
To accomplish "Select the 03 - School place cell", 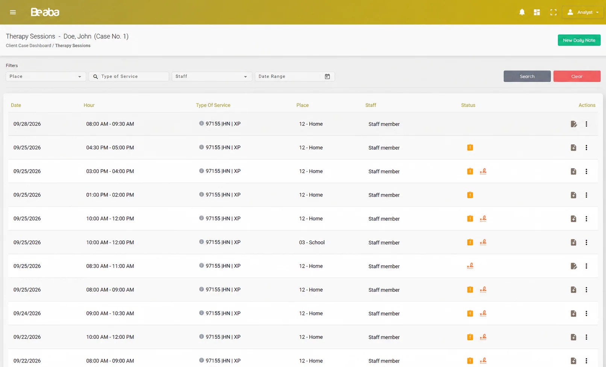I will click(x=312, y=242).
